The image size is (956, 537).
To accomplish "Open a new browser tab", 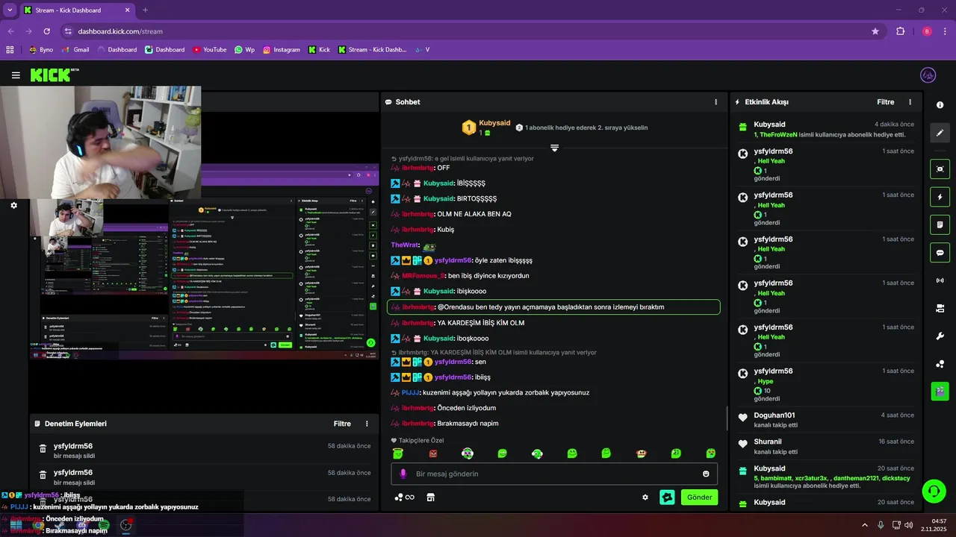I will pos(145,10).
